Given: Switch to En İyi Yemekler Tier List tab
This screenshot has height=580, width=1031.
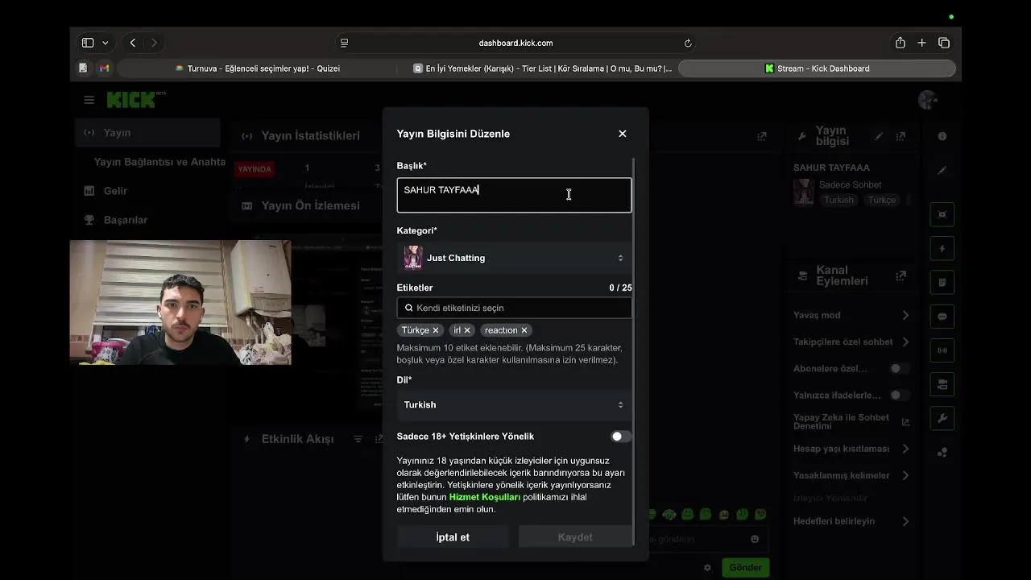Looking at the screenshot, I should 542,68.
